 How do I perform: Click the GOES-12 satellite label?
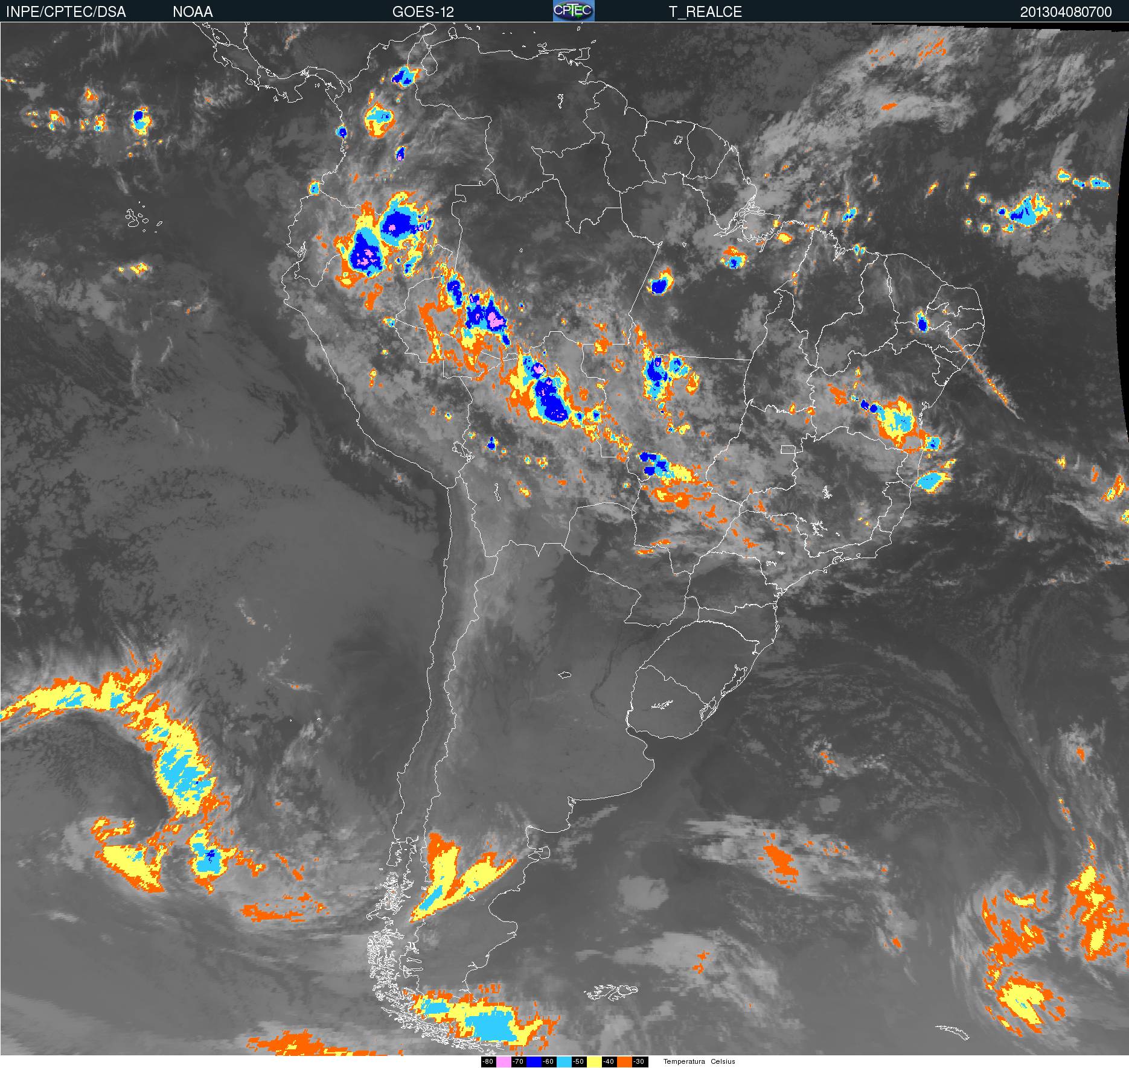[423, 12]
